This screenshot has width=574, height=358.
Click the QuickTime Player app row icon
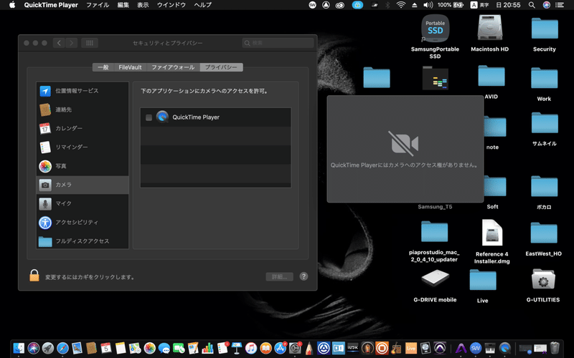[x=162, y=117]
